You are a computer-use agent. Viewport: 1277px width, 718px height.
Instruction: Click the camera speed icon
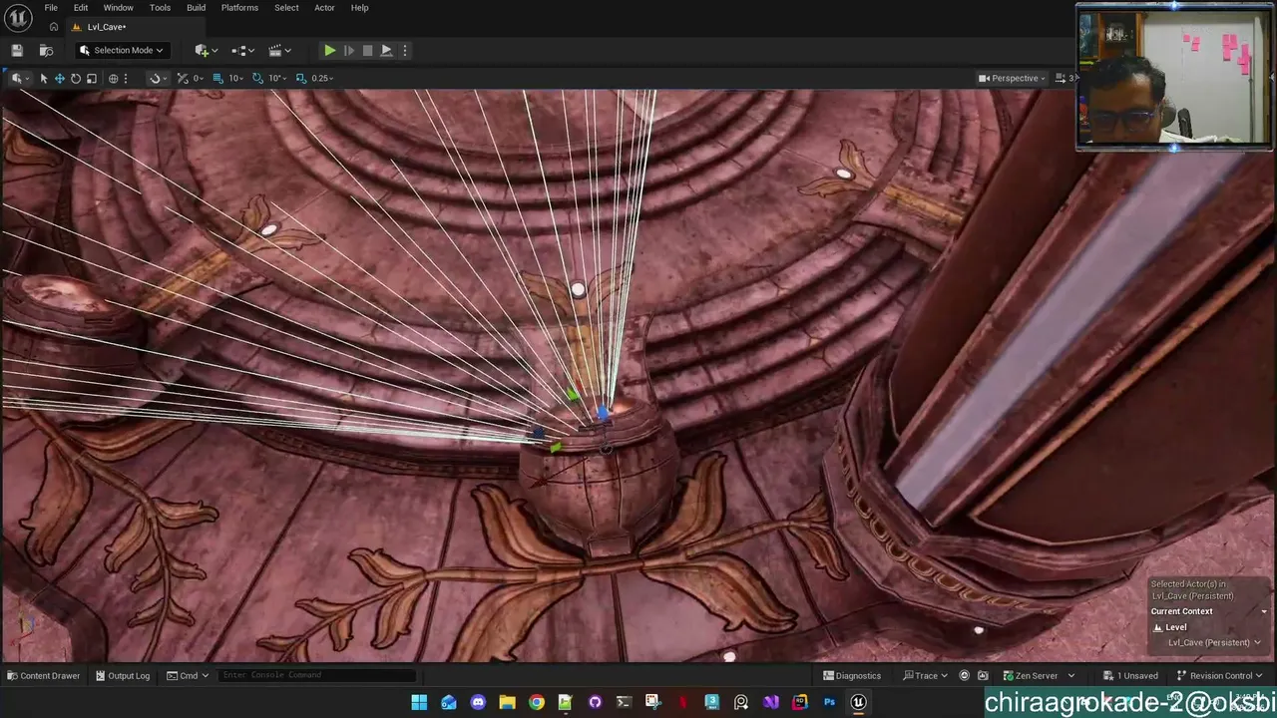point(1061,78)
